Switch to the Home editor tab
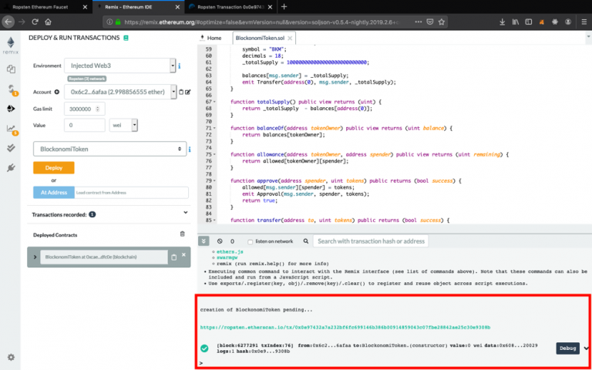This screenshot has height=370, width=592. click(214, 37)
